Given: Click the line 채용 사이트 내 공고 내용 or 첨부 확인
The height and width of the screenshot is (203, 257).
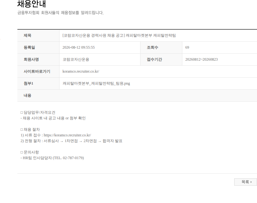Looking at the screenshot, I should point(53,118).
